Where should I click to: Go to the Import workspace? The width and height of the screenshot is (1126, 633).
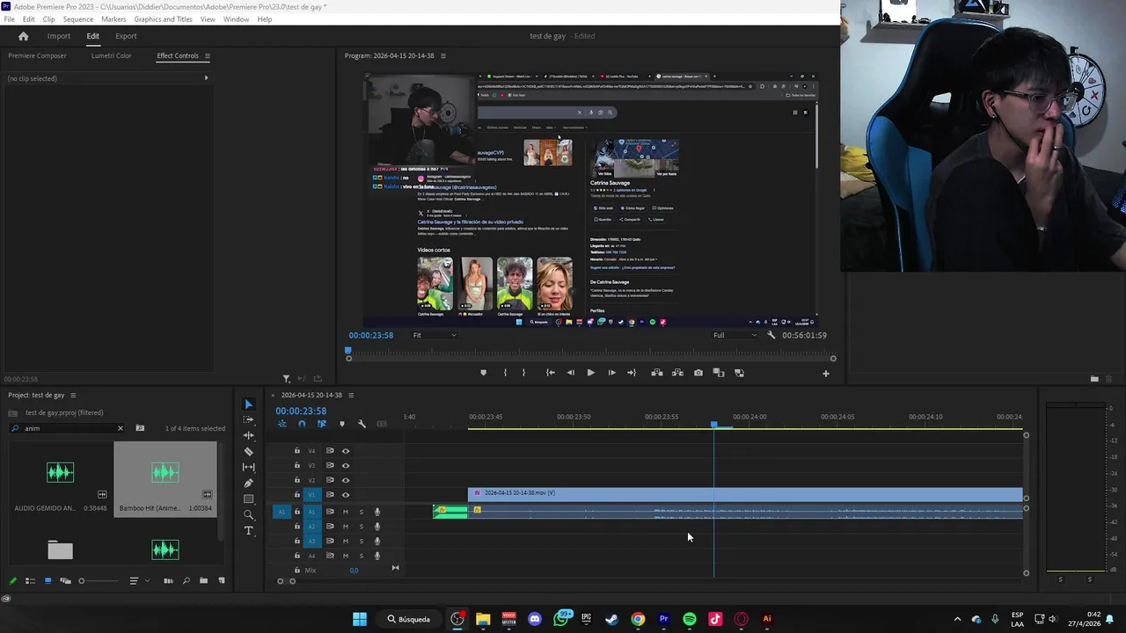[59, 36]
